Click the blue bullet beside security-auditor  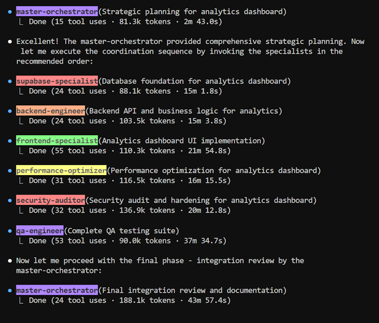pyautogui.click(x=10, y=200)
